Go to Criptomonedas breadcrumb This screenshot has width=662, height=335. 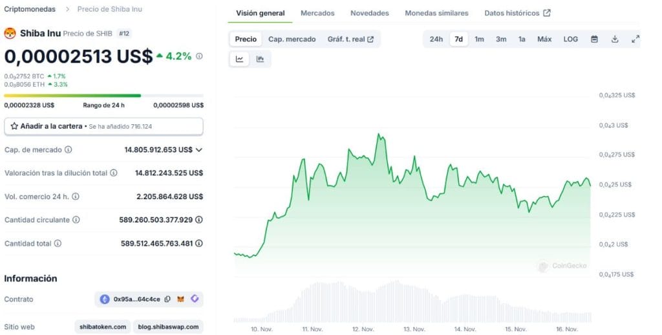tap(30, 9)
